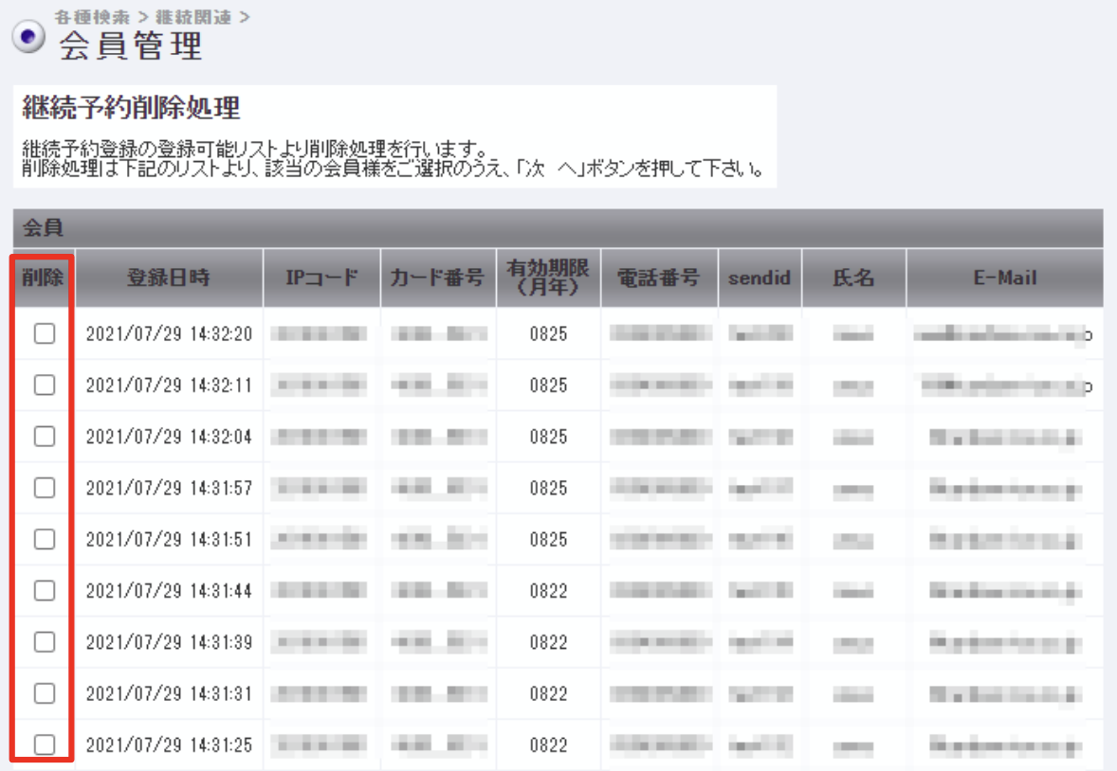Image resolution: width=1117 pixels, height=771 pixels.
Task: Select delete checkbox for 14:31:57 entry
Action: pyautogui.click(x=45, y=488)
